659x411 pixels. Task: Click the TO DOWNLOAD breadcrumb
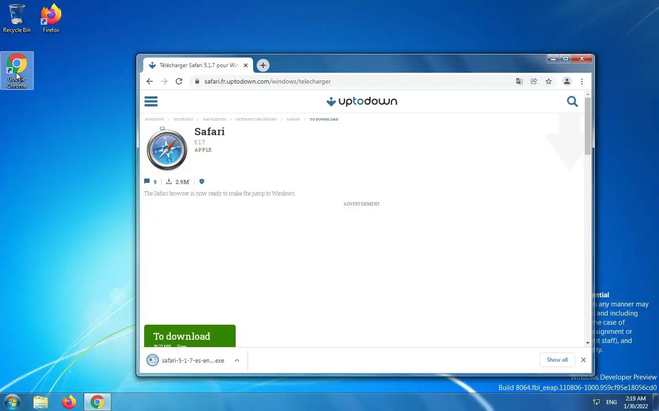(324, 120)
